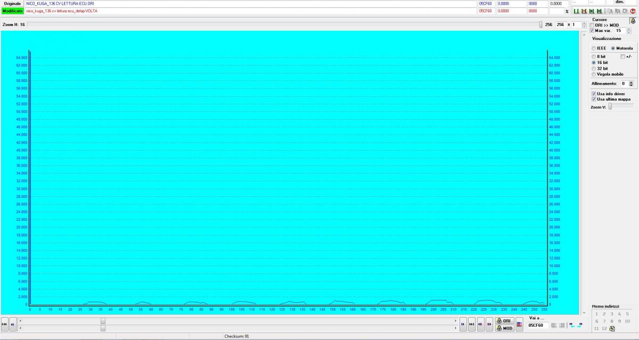Click the fourth green bars icon in top toolbar
The image size is (639, 340).
click(599, 11)
